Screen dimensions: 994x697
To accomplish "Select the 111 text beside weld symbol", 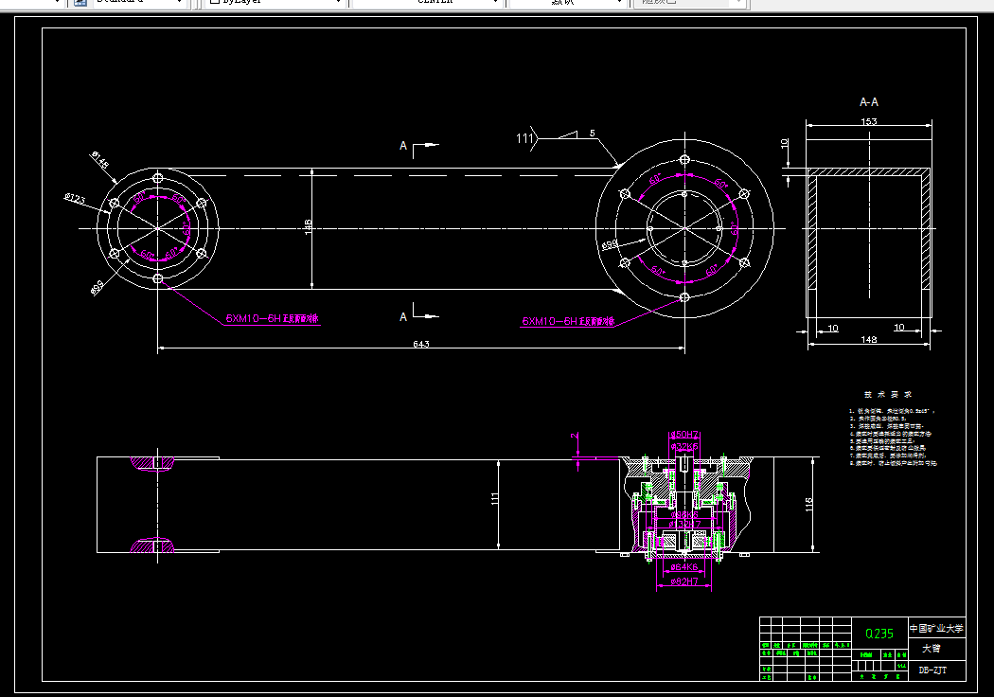I will pyautogui.click(x=524, y=138).
